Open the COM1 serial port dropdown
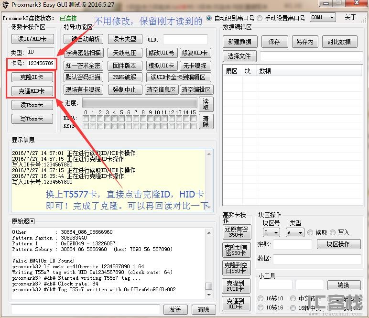Screen dimensions: 369x318 (x=323, y=17)
